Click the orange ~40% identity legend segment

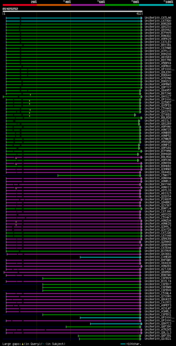click(x=54, y=5)
